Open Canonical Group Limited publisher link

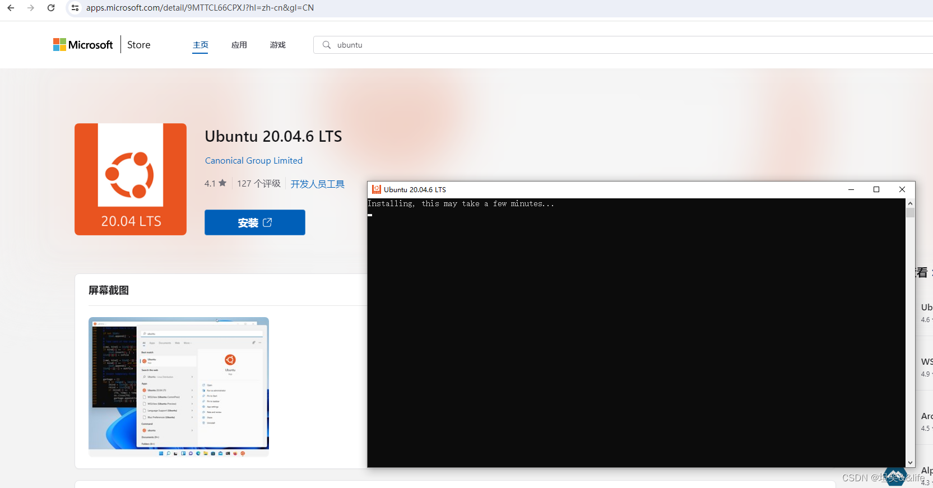pos(254,161)
